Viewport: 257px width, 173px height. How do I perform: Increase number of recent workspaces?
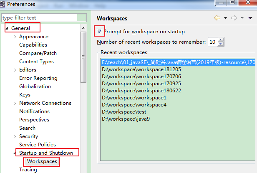tap(221, 40)
